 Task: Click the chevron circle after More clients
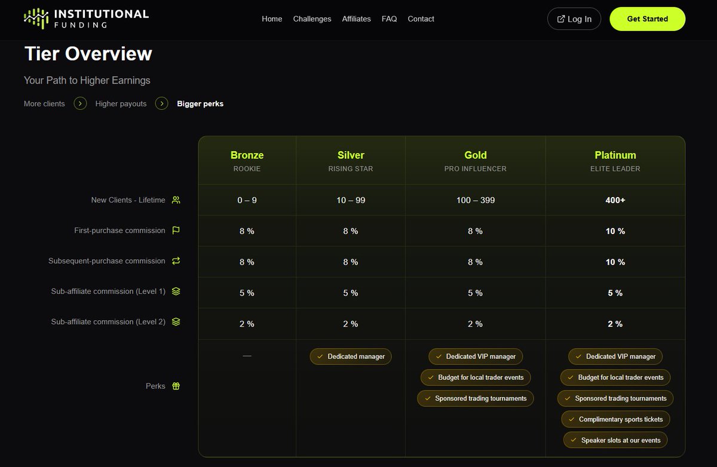click(80, 103)
